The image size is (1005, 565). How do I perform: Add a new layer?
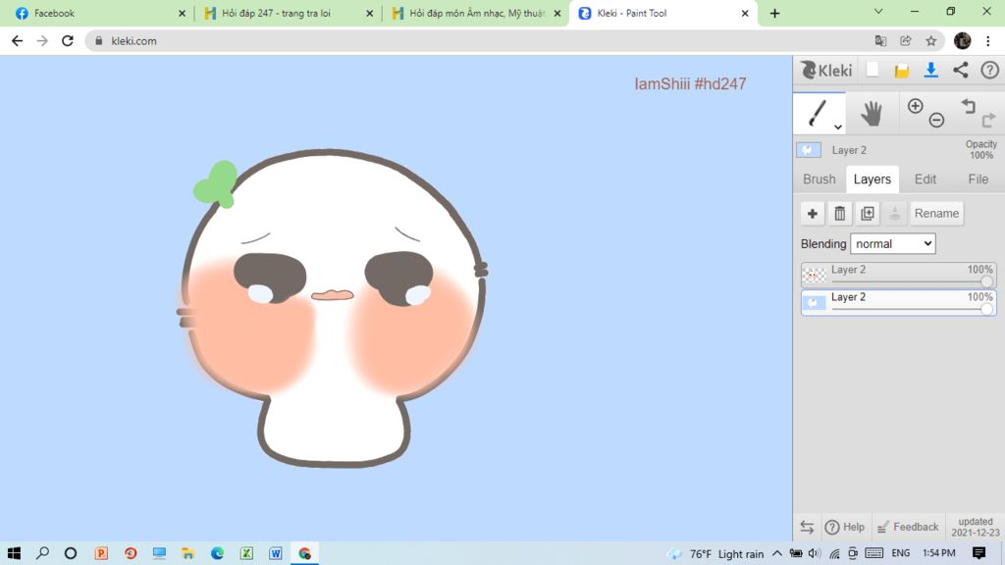pyautogui.click(x=812, y=213)
